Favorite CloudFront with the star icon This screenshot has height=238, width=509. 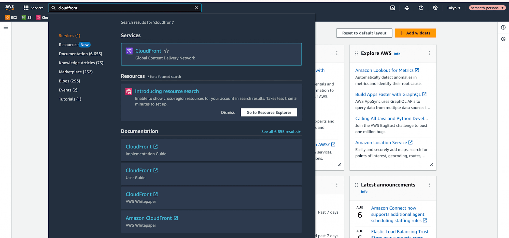click(x=166, y=51)
